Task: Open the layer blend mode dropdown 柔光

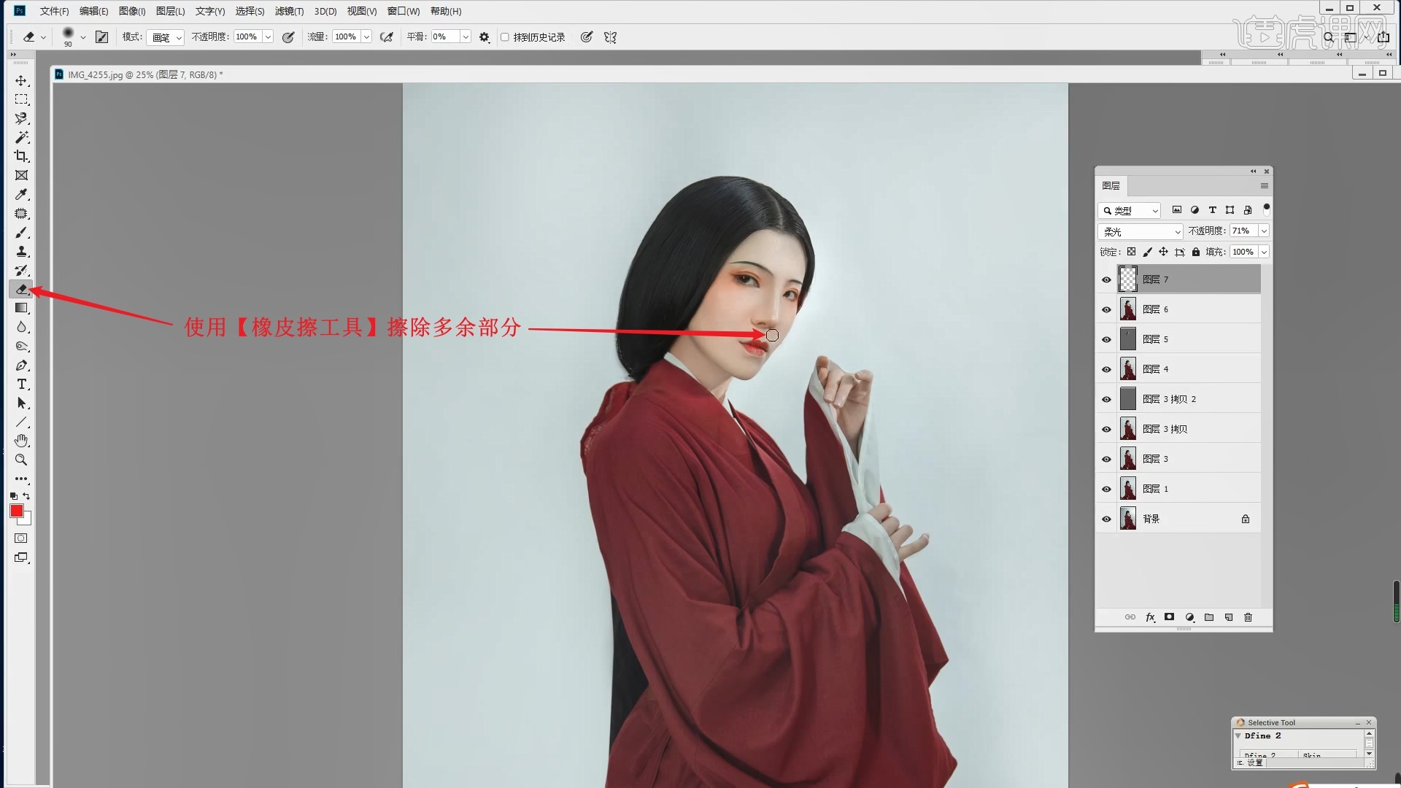Action: click(x=1140, y=231)
